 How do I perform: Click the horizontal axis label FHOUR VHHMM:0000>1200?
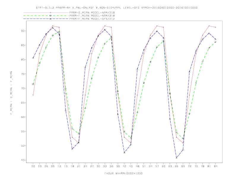(123, 173)
